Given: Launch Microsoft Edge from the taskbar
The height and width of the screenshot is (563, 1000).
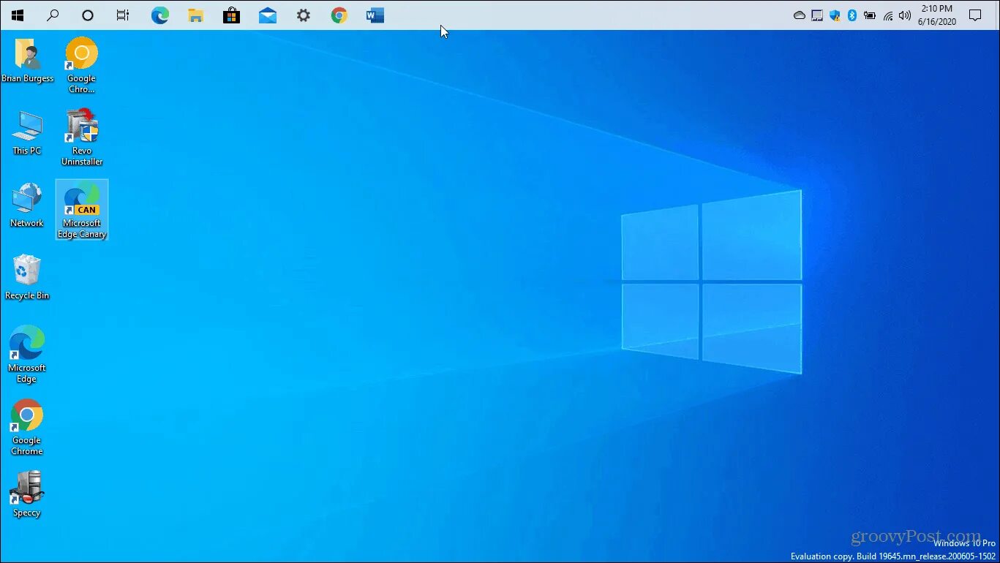Looking at the screenshot, I should [x=160, y=15].
